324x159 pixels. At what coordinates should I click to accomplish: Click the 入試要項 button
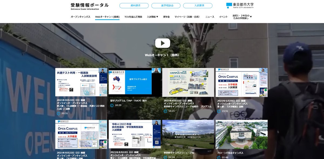pyautogui.click(x=198, y=6)
